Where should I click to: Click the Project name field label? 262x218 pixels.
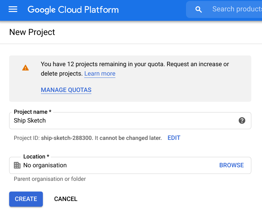32,112
